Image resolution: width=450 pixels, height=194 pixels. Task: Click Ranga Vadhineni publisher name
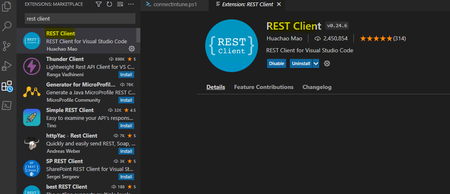(65, 75)
